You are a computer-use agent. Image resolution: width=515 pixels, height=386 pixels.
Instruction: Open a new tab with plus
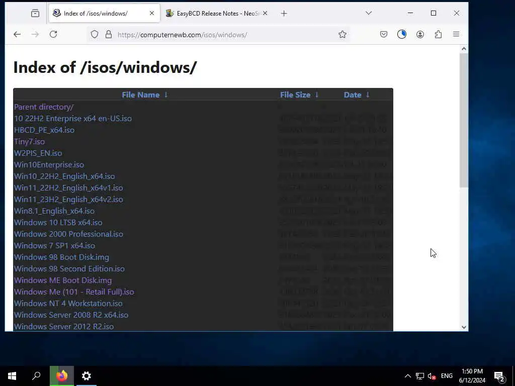point(284,14)
